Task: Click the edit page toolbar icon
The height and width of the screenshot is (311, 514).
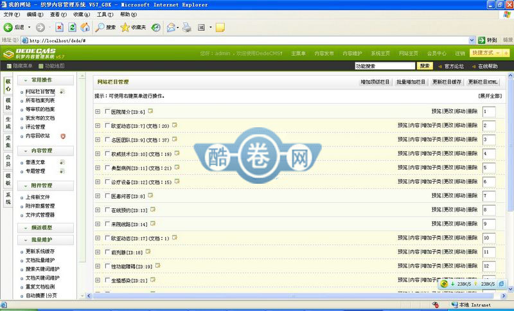Action: click(201, 28)
